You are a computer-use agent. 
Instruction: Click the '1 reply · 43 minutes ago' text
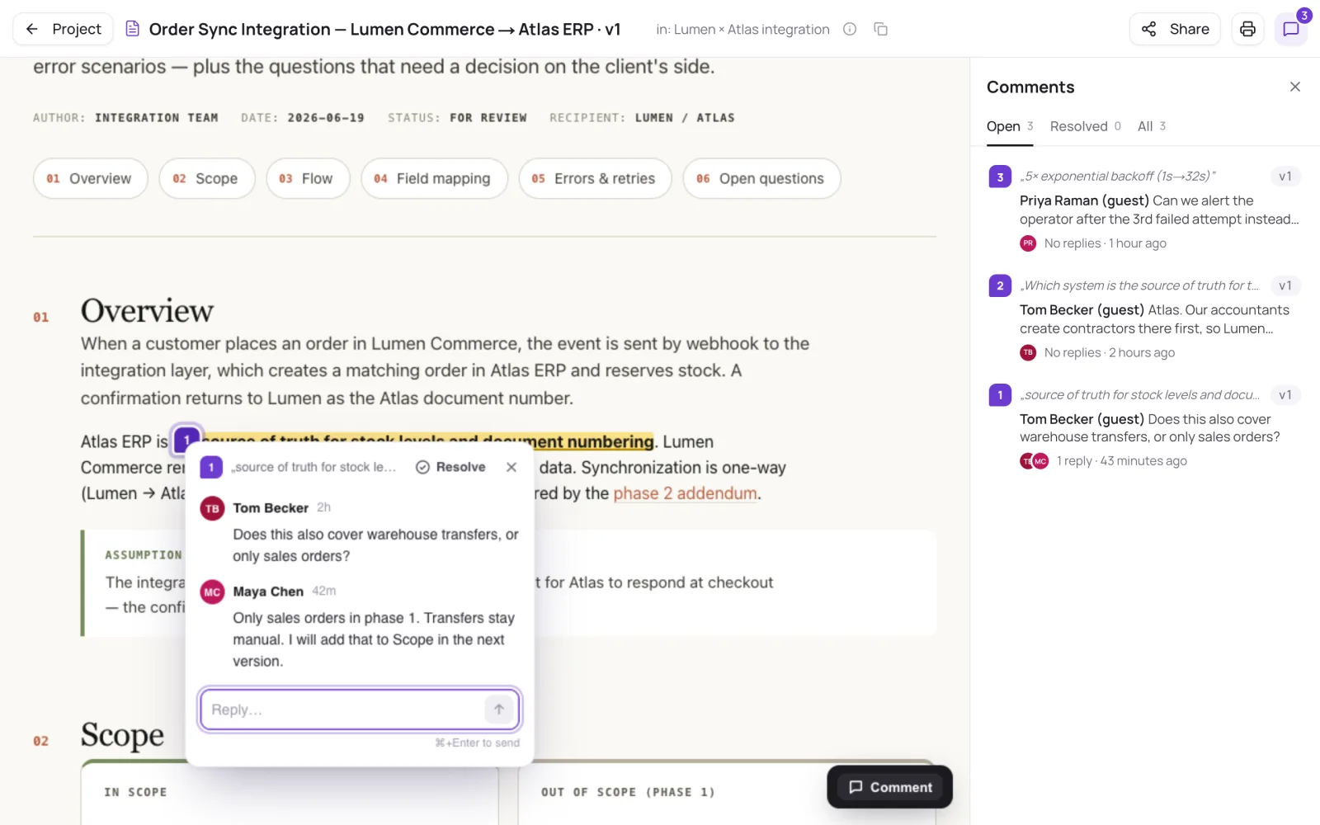click(x=1121, y=461)
